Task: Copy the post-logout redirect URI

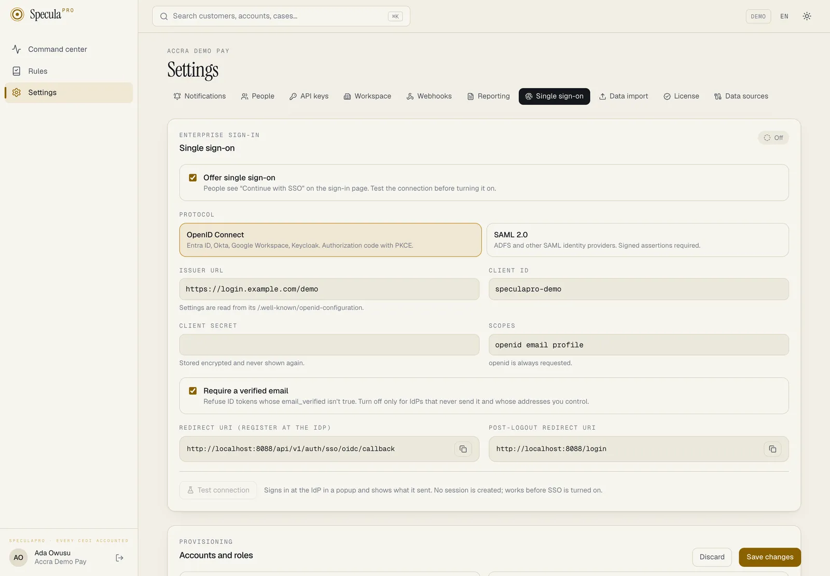Action: (x=772, y=449)
